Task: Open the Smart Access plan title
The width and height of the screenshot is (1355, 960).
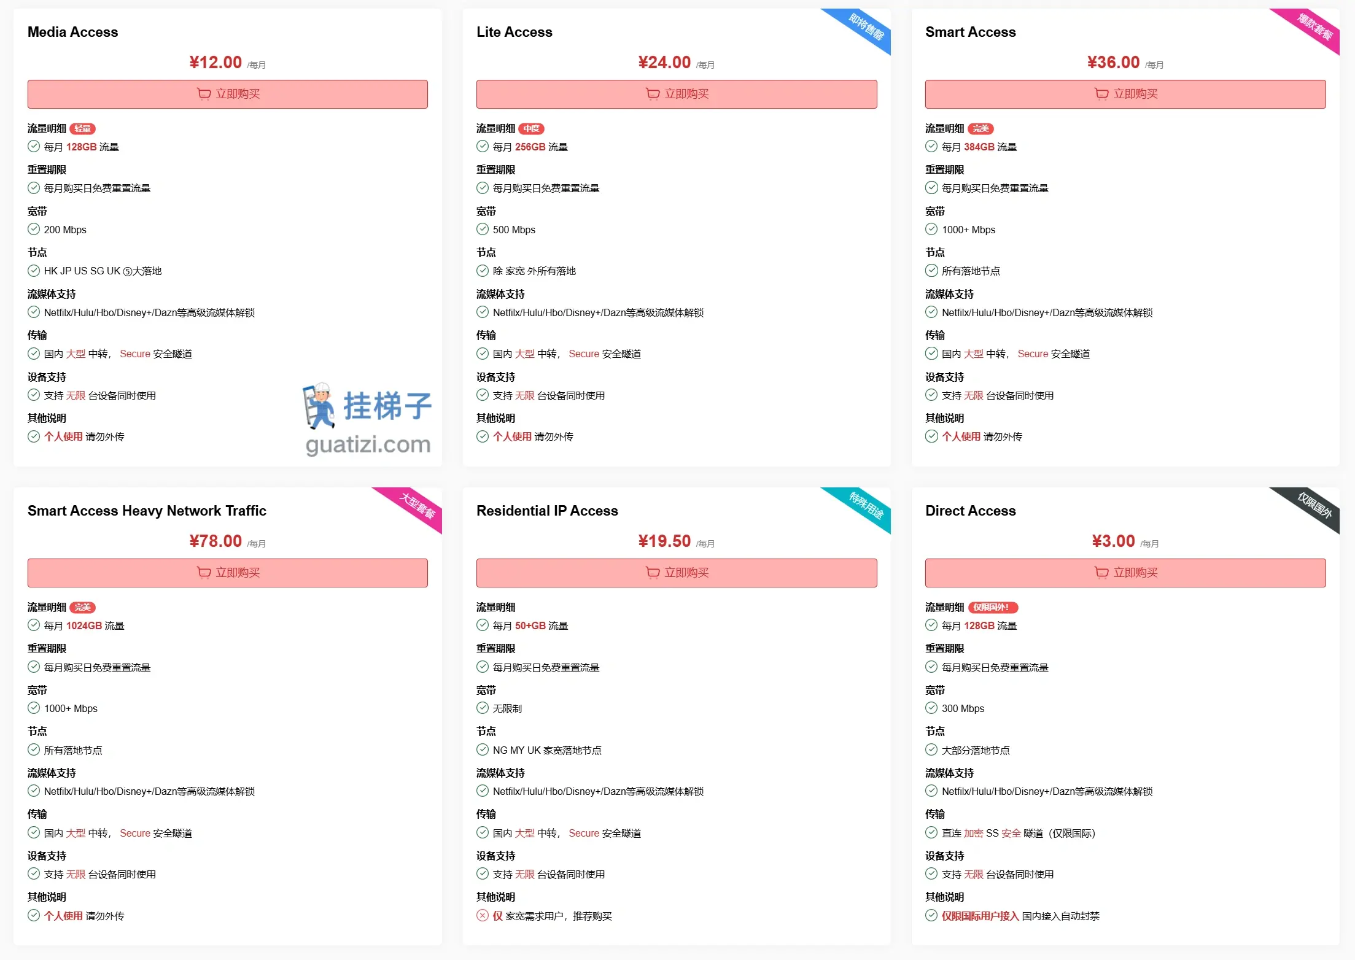Action: 971,32
